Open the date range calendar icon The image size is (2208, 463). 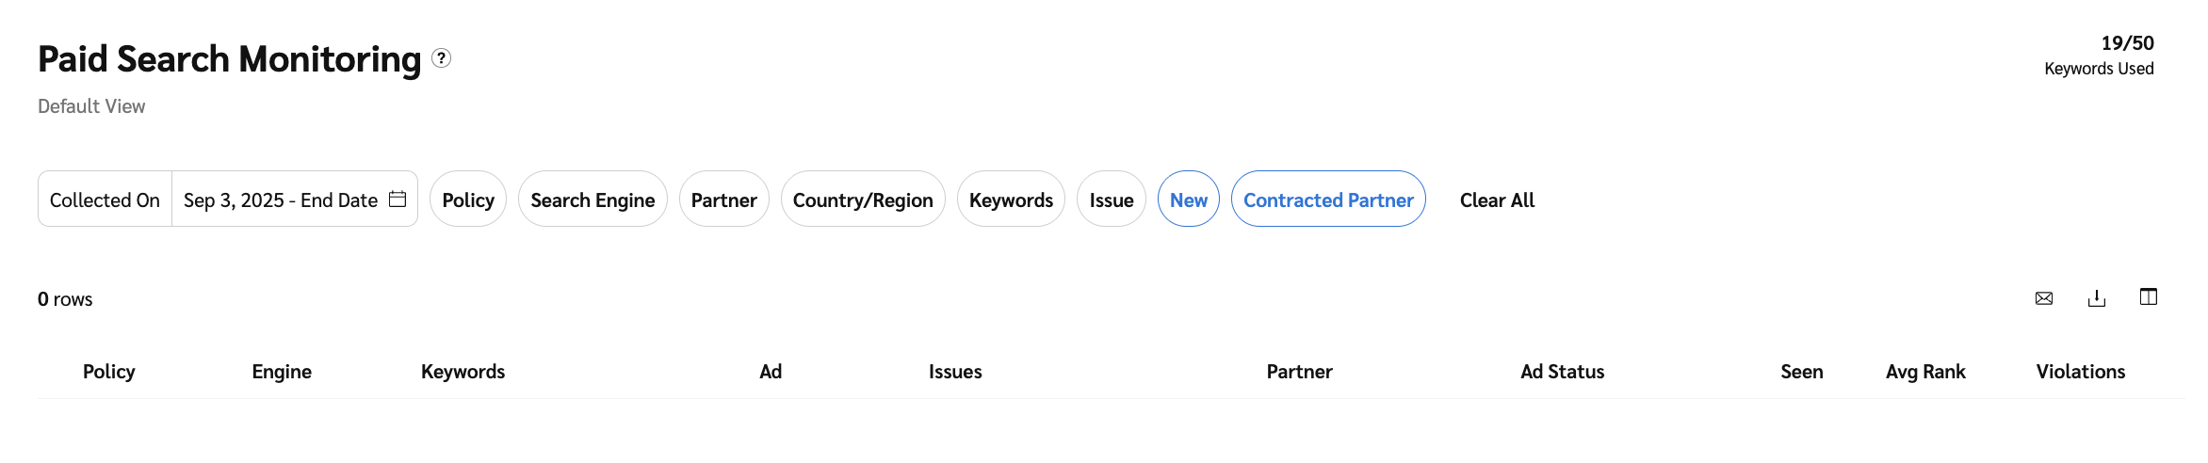398,200
